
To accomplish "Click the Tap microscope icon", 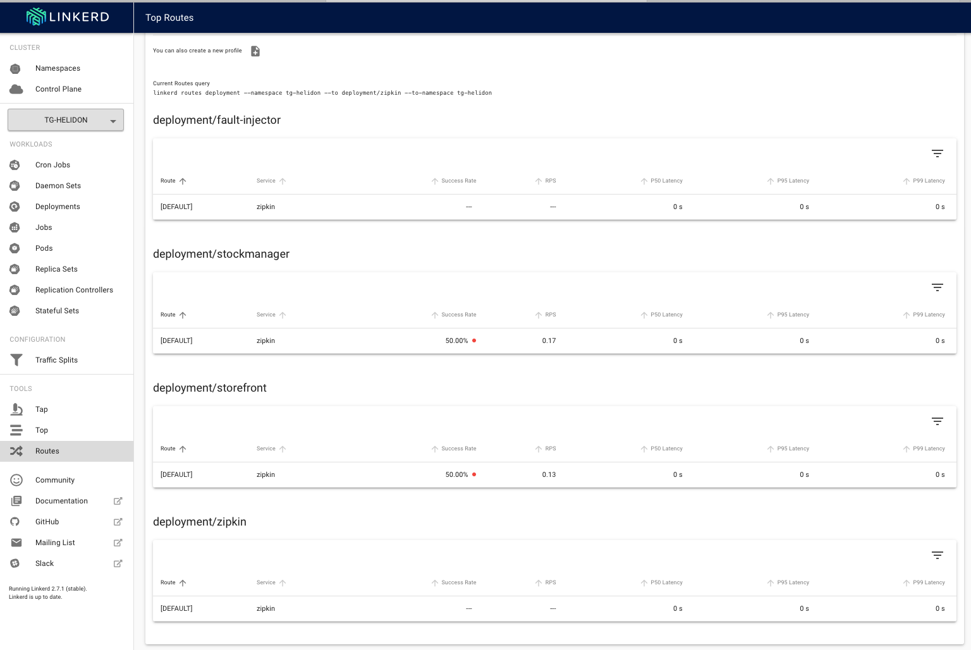I will [x=16, y=409].
